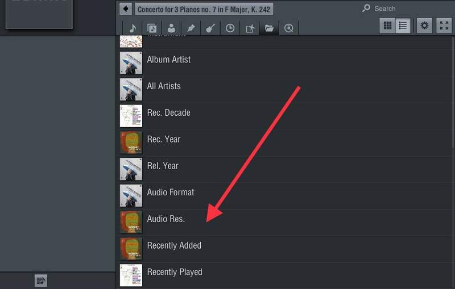Select the composers pen nib icon
Viewport: 455px width, 289px height.
tap(191, 28)
